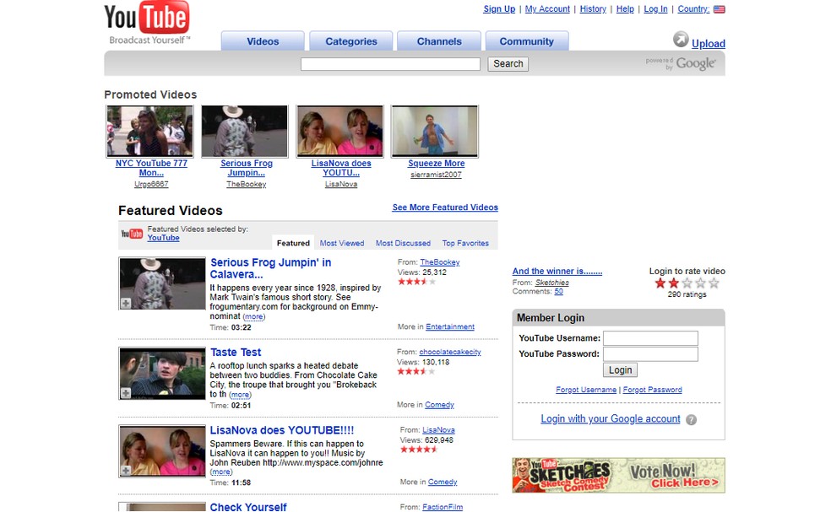
Task: Open 'See More Featured Videos'
Action: (445, 207)
